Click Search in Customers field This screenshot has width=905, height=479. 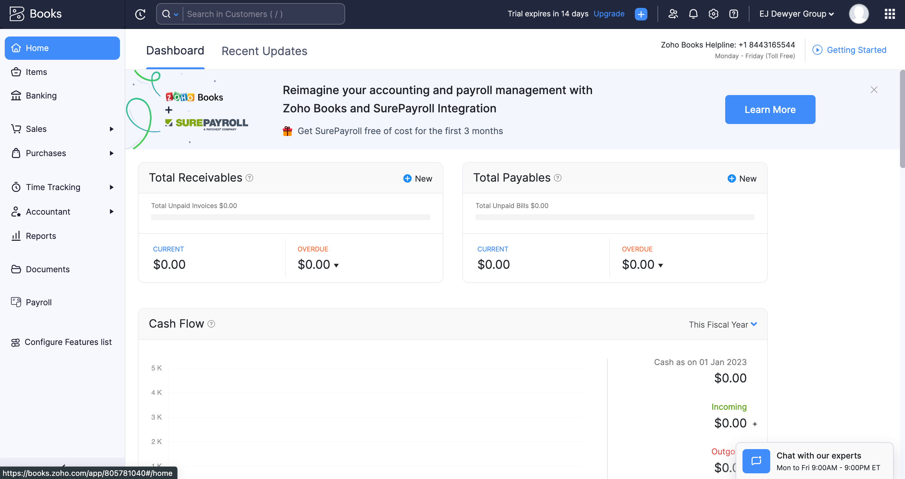click(264, 14)
